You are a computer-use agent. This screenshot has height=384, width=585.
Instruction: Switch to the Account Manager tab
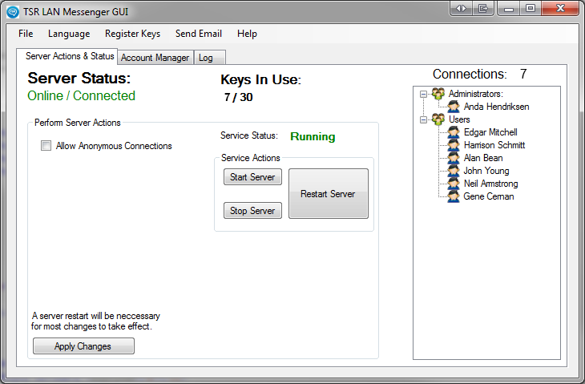[x=155, y=58]
